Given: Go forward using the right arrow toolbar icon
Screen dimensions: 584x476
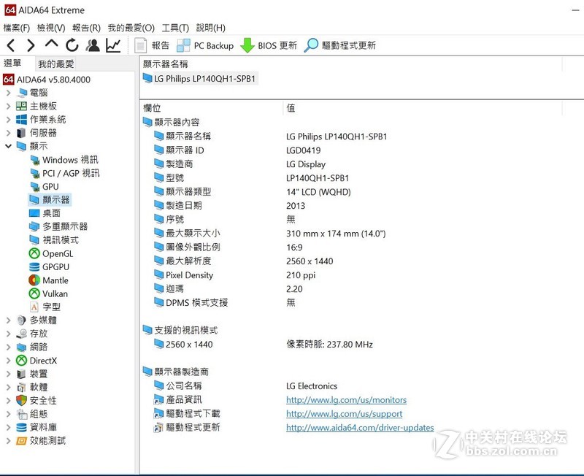Looking at the screenshot, I should point(31,45).
